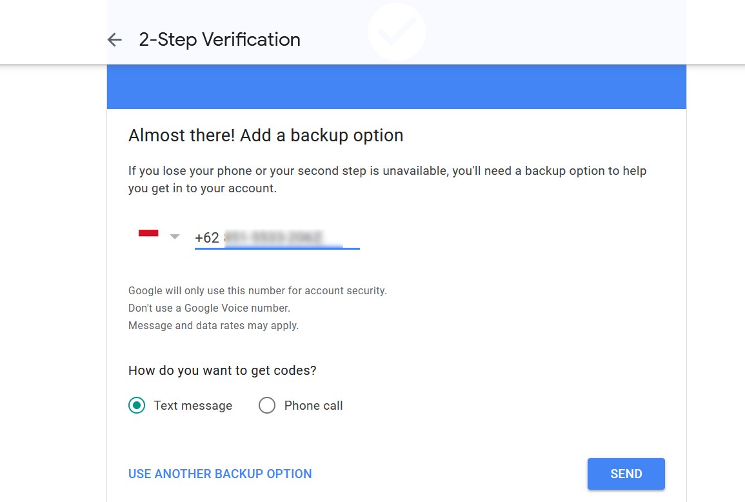Click the faded checkmark circle icon

tap(397, 32)
